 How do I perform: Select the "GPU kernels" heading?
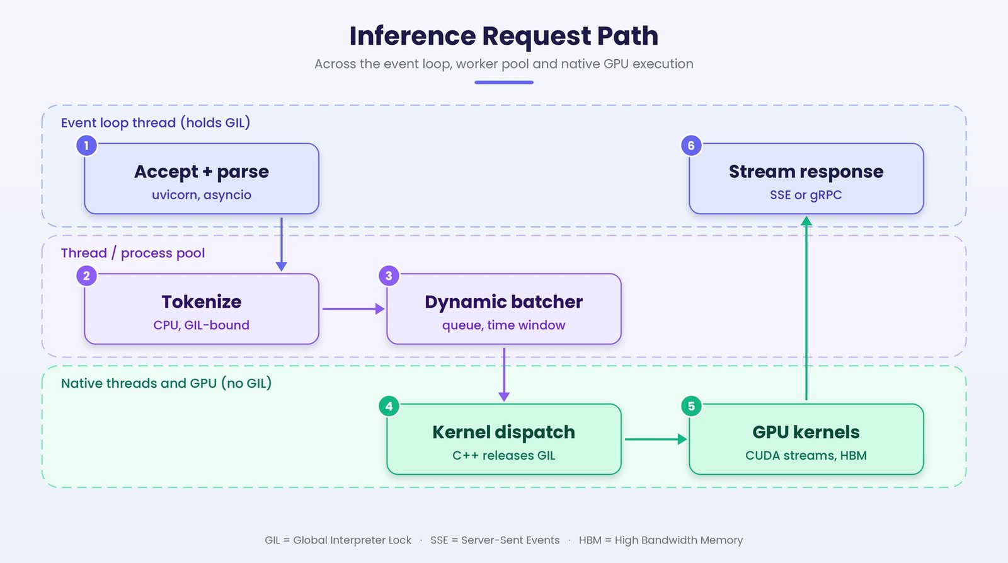806,432
